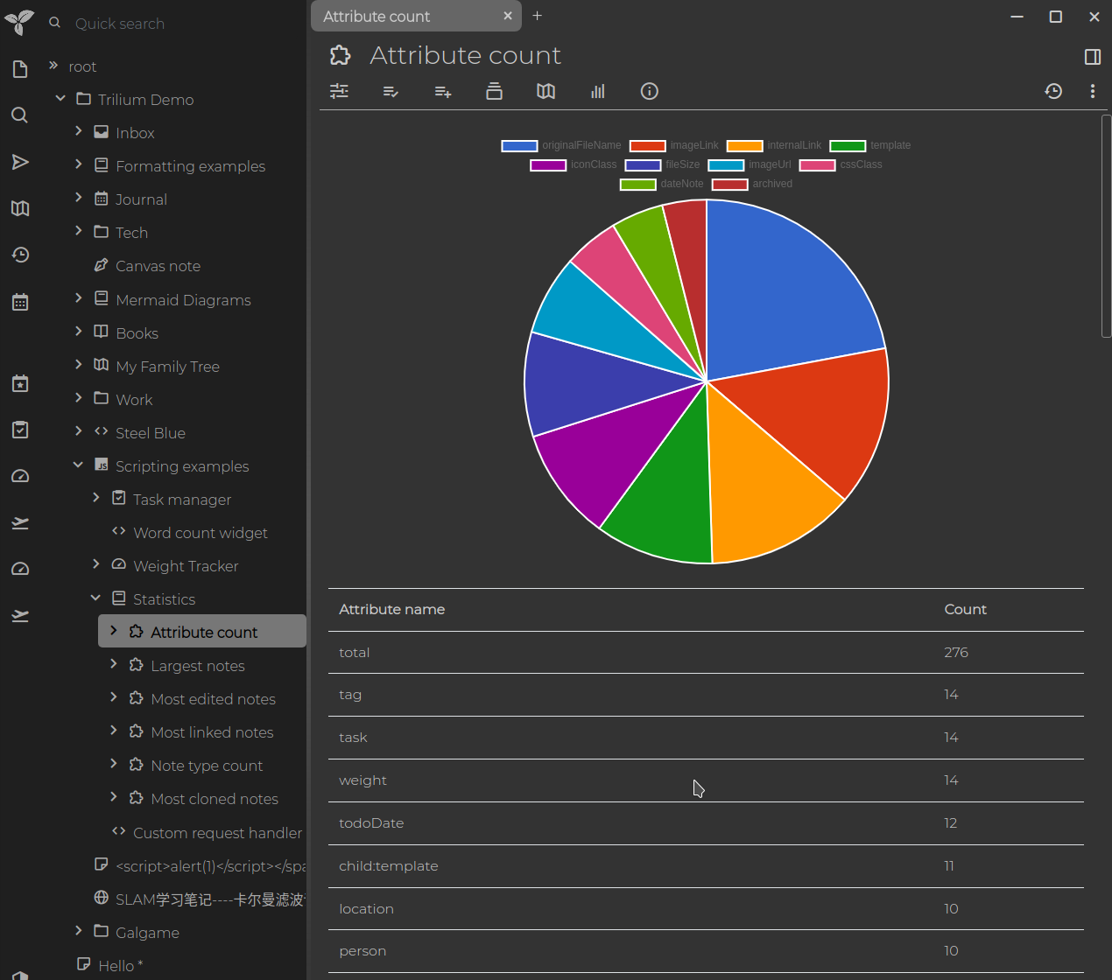Open Formatting examples note
The image size is (1112, 980).
(x=190, y=166)
